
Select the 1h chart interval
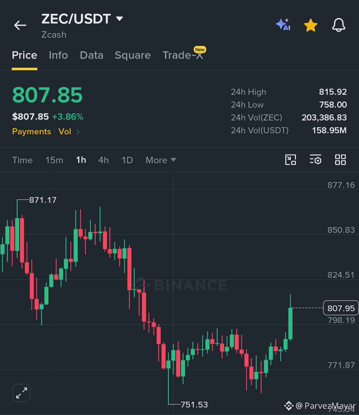81,160
